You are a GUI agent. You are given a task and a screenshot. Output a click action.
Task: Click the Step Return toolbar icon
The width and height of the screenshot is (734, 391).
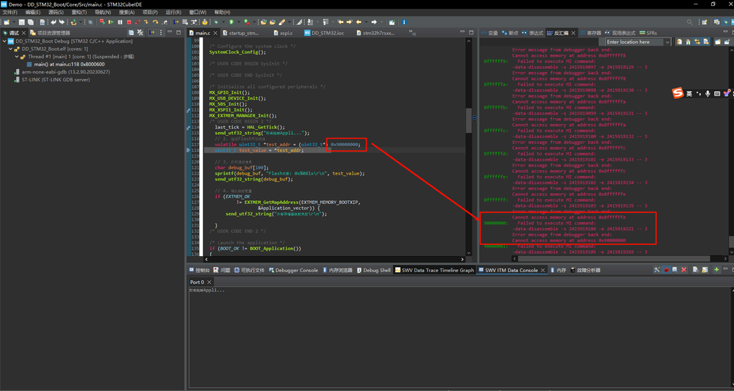click(x=165, y=22)
